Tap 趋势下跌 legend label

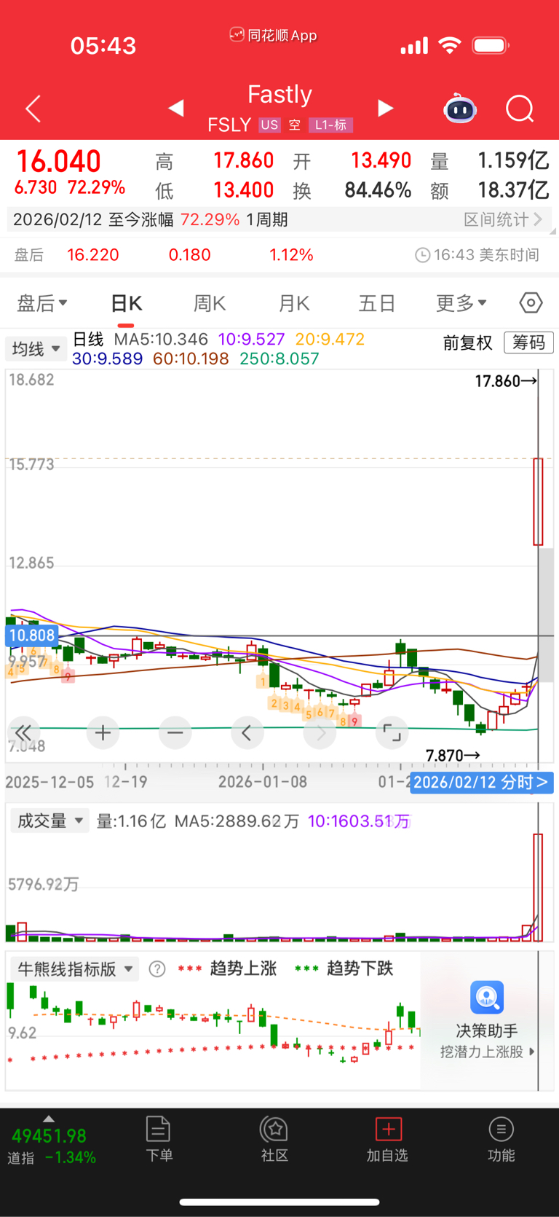click(x=360, y=968)
